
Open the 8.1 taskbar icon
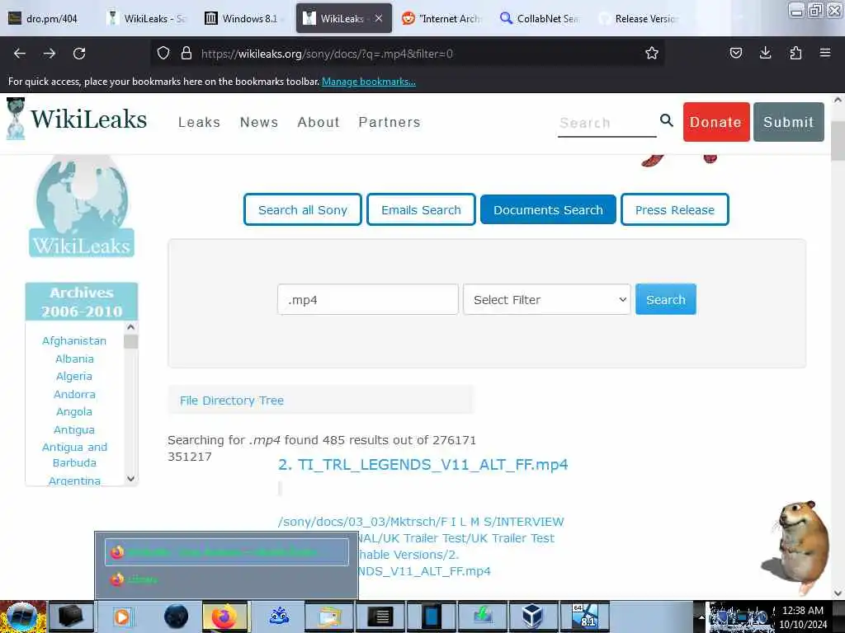pyautogui.click(x=585, y=617)
